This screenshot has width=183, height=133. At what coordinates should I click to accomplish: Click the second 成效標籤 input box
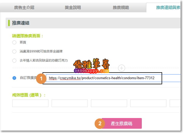click(70, 103)
